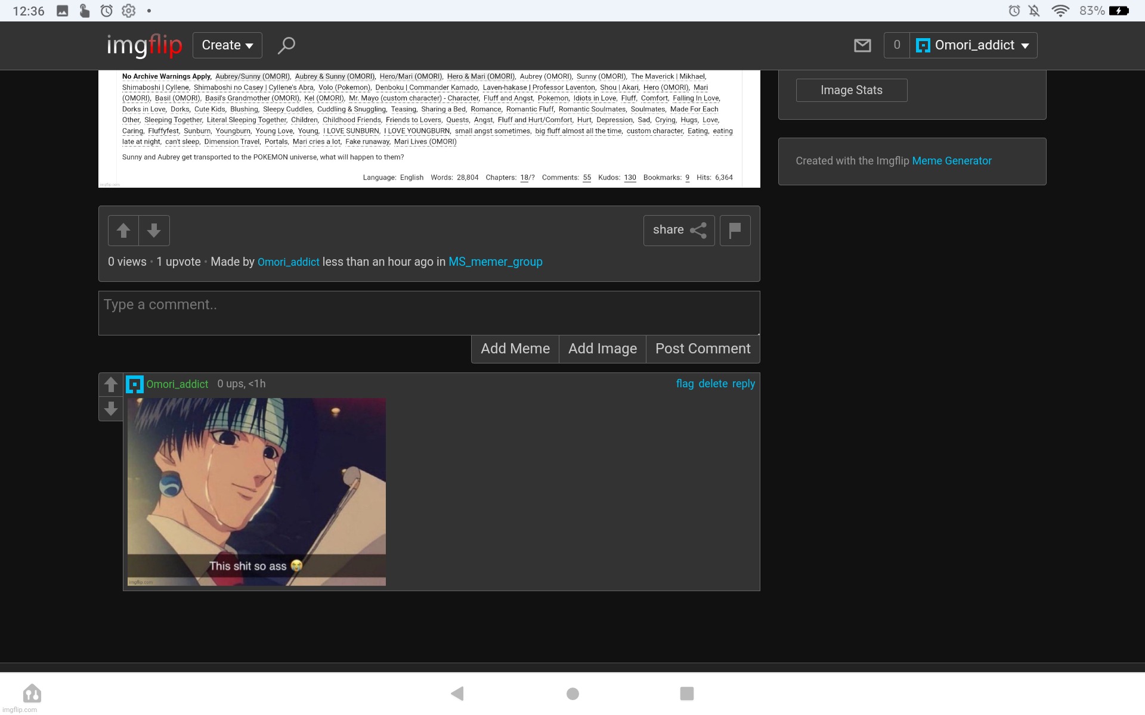Open Meme Generator link
The image size is (1145, 715).
pyautogui.click(x=952, y=161)
